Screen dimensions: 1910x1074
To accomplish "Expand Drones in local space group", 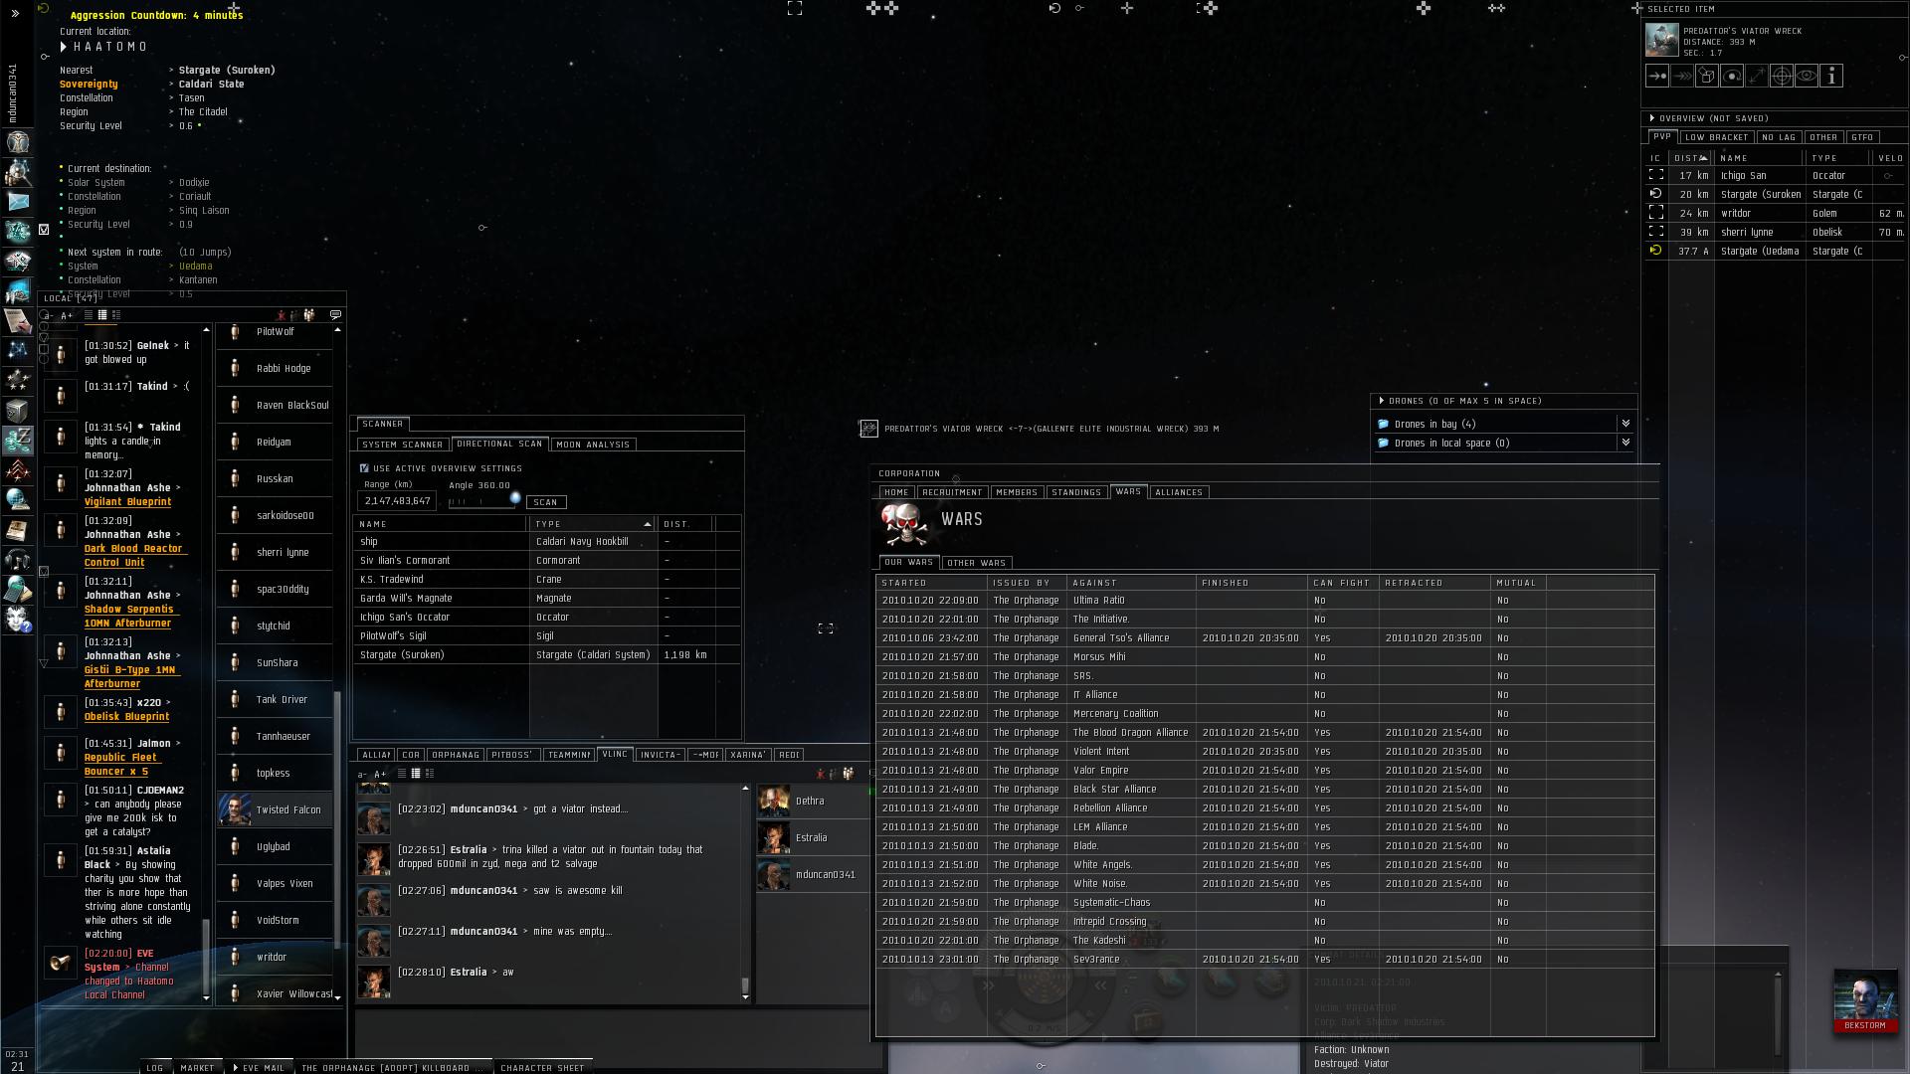I will 1625,443.
